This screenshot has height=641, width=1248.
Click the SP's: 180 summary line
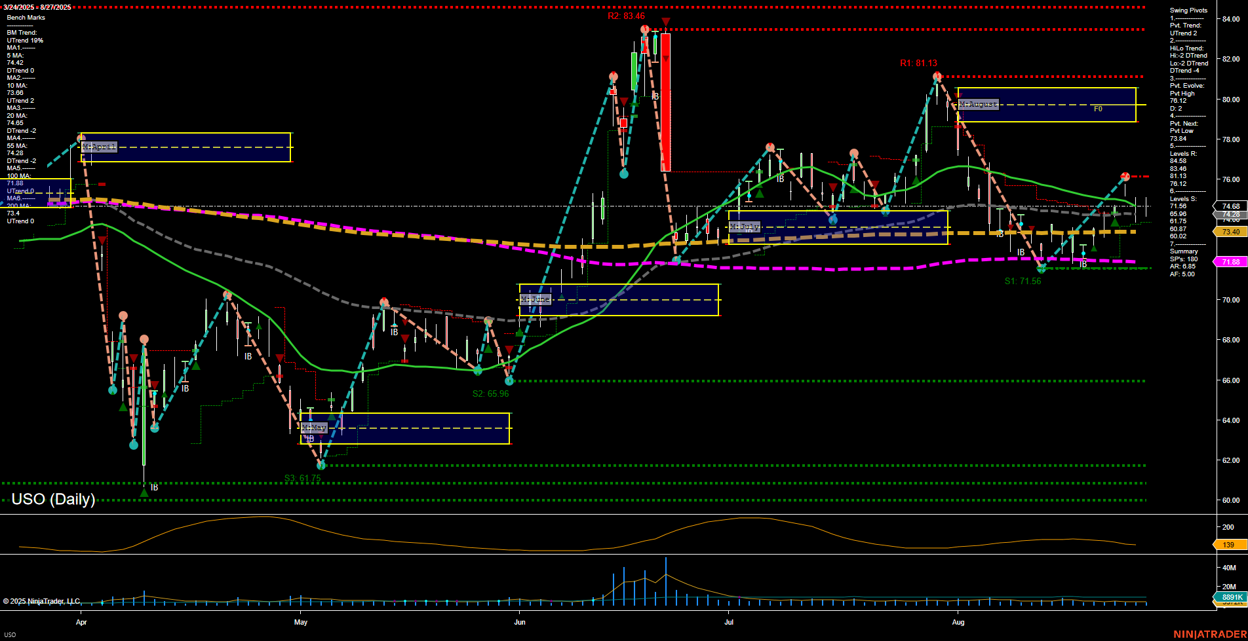1184,259
